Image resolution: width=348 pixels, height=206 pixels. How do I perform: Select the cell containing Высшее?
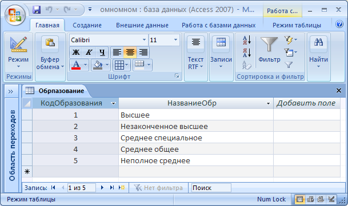click(x=196, y=115)
